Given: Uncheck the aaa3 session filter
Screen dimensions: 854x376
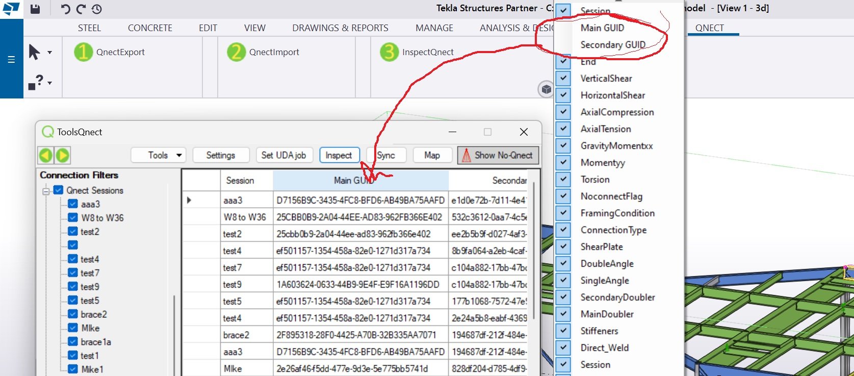Looking at the screenshot, I should pyautogui.click(x=73, y=204).
